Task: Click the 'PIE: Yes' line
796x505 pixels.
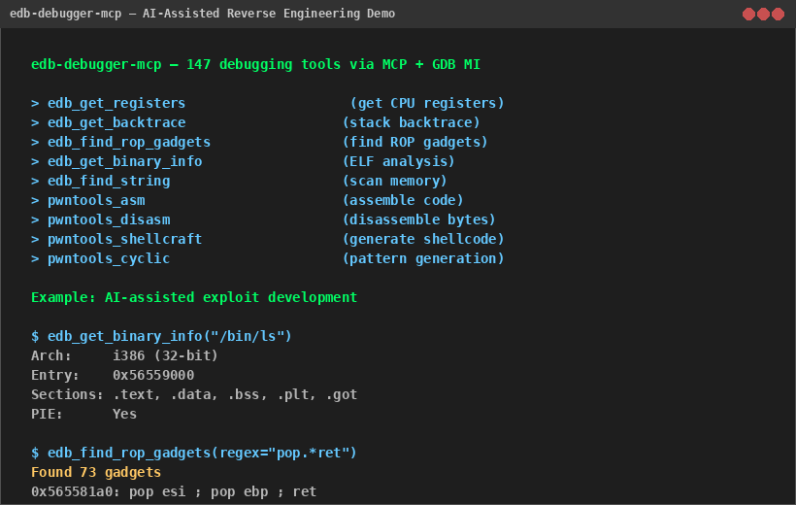Action: coord(83,414)
